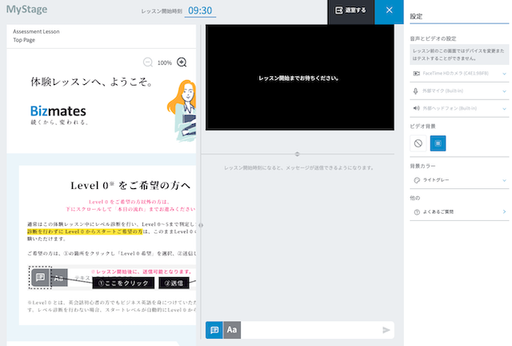Image resolution: width=512 pixels, height=346 pixels.
Task: Open the FaceTime HD camera dropdown
Action: tap(459, 74)
